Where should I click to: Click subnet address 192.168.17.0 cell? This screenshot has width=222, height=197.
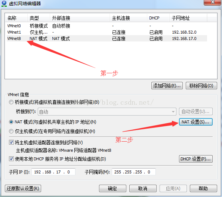tap(184, 39)
